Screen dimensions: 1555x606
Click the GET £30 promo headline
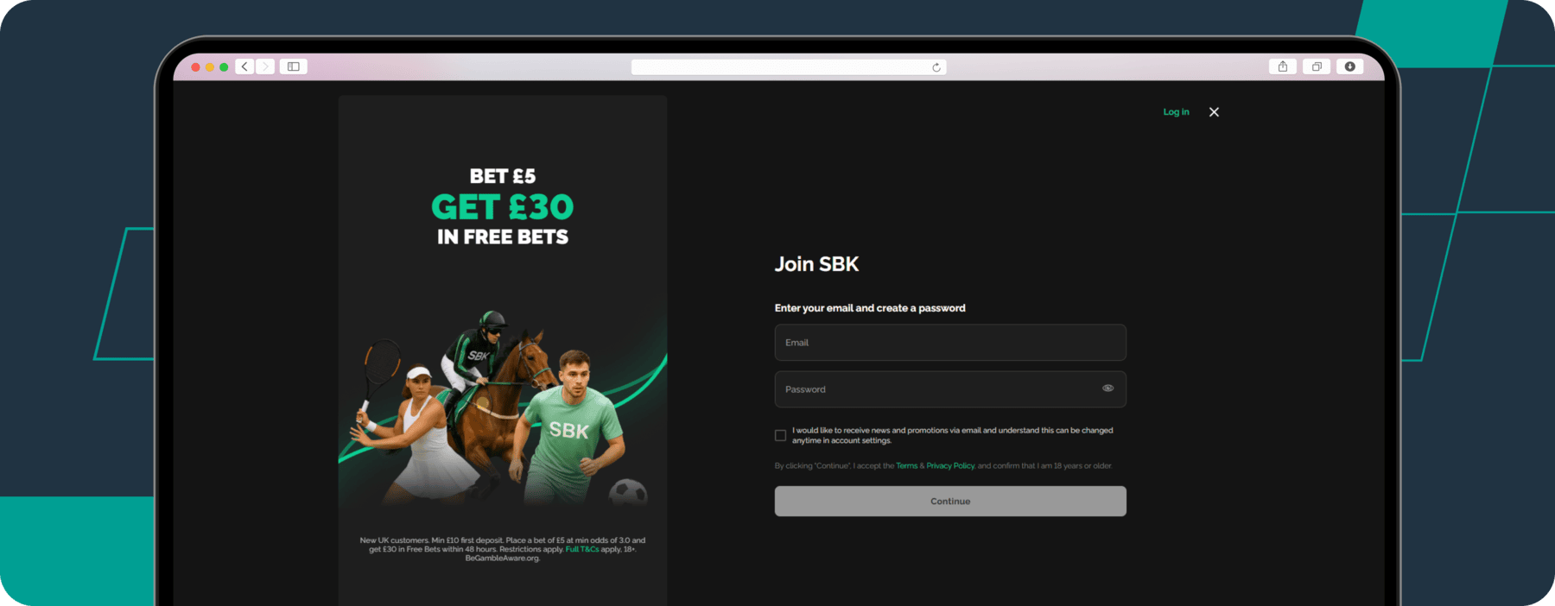pyautogui.click(x=503, y=207)
